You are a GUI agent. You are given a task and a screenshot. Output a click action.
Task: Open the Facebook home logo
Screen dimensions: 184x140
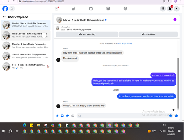(x=5, y=9)
